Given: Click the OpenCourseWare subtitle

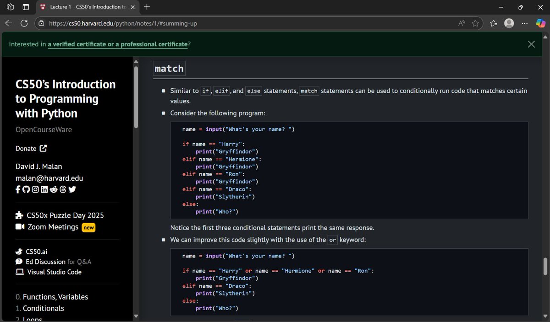Looking at the screenshot, I should point(44,129).
